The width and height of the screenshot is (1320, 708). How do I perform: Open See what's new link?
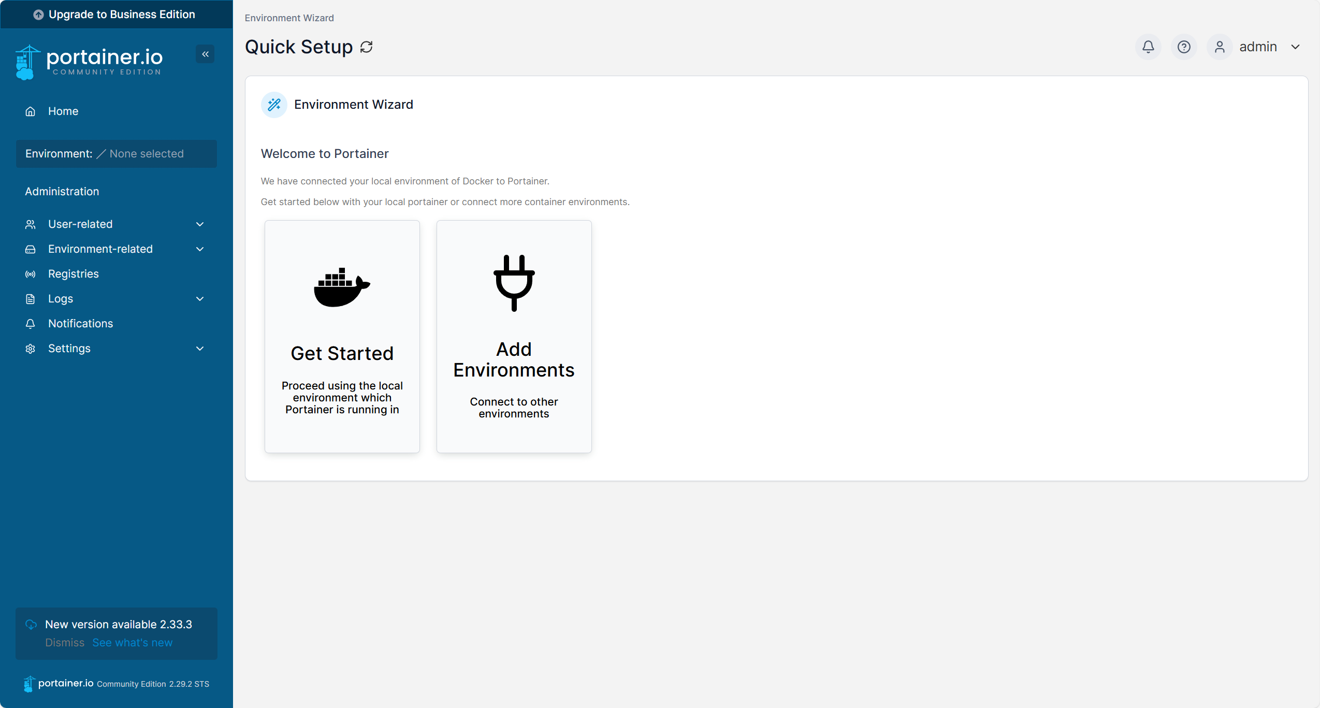coord(132,643)
